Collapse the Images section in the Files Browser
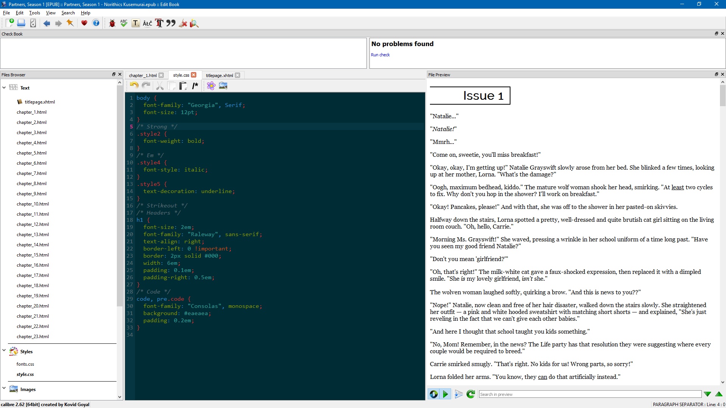This screenshot has height=408, width=726. pos(4,388)
